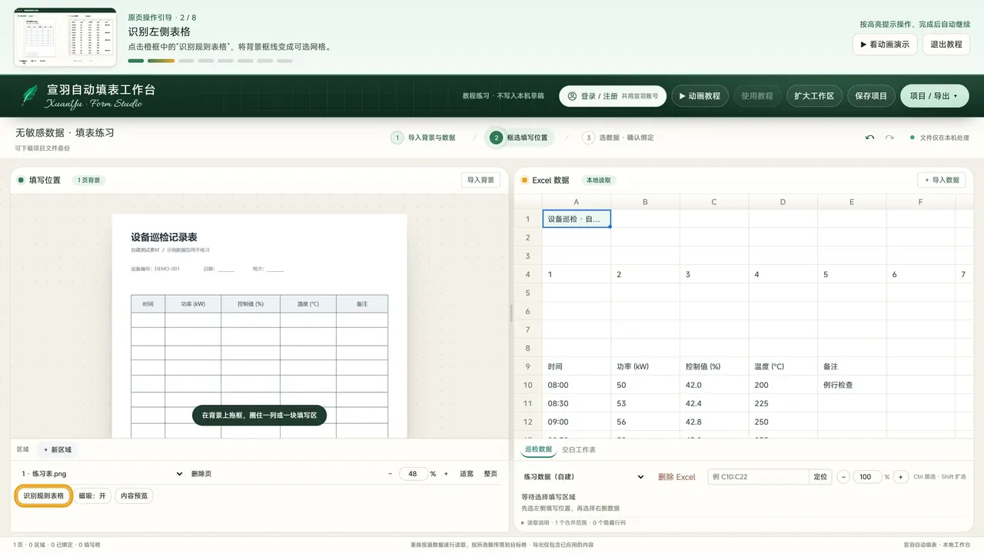This screenshot has height=553, width=984.
Task: Click the 删除 Excel link
Action: (676, 477)
